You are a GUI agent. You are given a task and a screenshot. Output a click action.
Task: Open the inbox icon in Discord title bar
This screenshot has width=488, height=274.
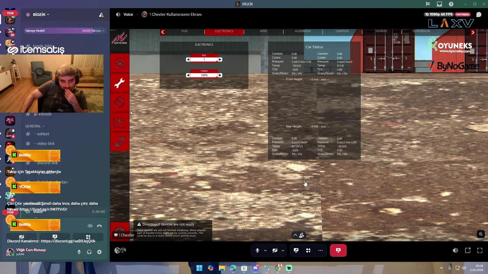click(440, 4)
